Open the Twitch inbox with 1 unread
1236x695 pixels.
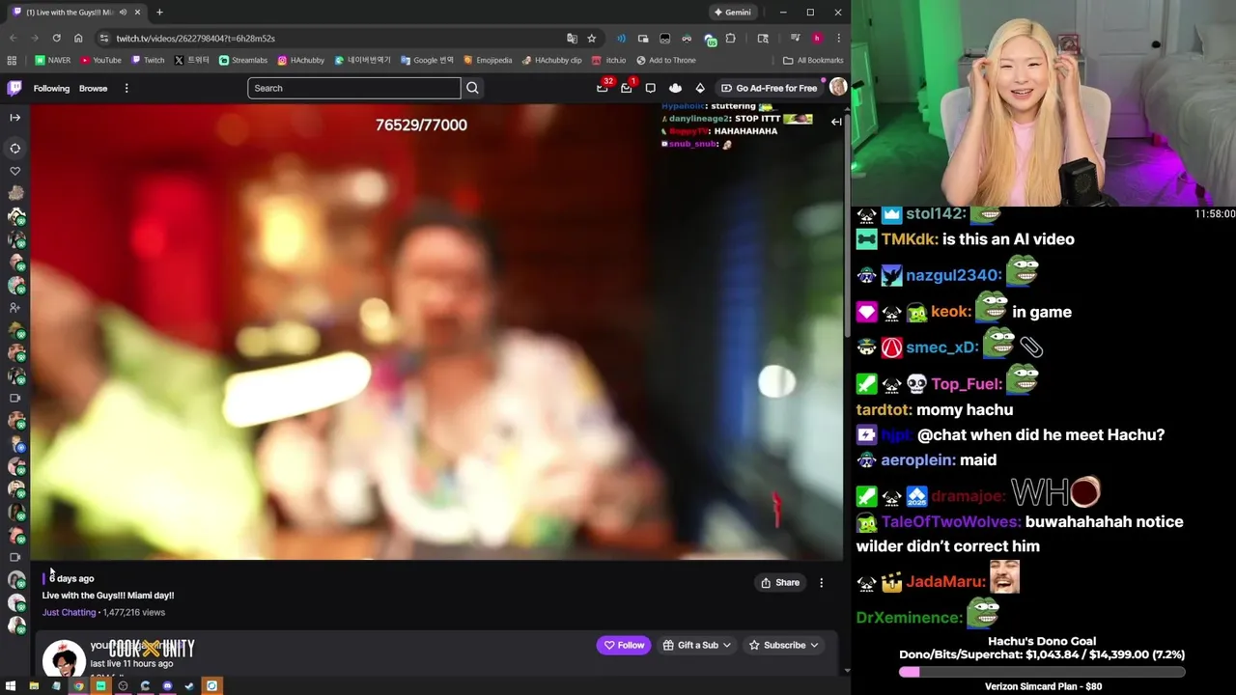[627, 88]
